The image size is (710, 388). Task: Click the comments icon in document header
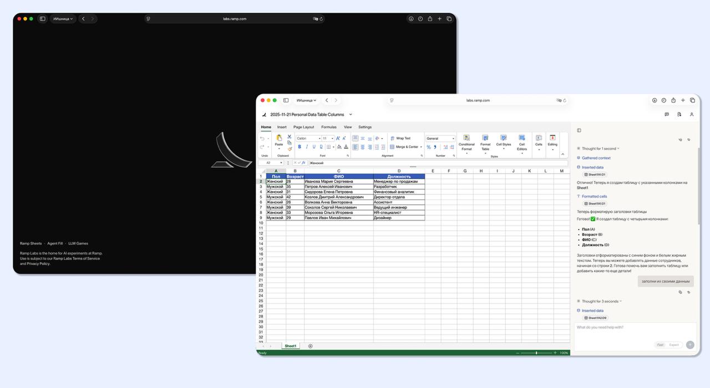667,115
